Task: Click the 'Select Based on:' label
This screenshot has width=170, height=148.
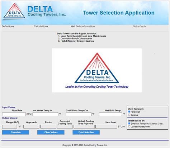Action: click(136, 121)
